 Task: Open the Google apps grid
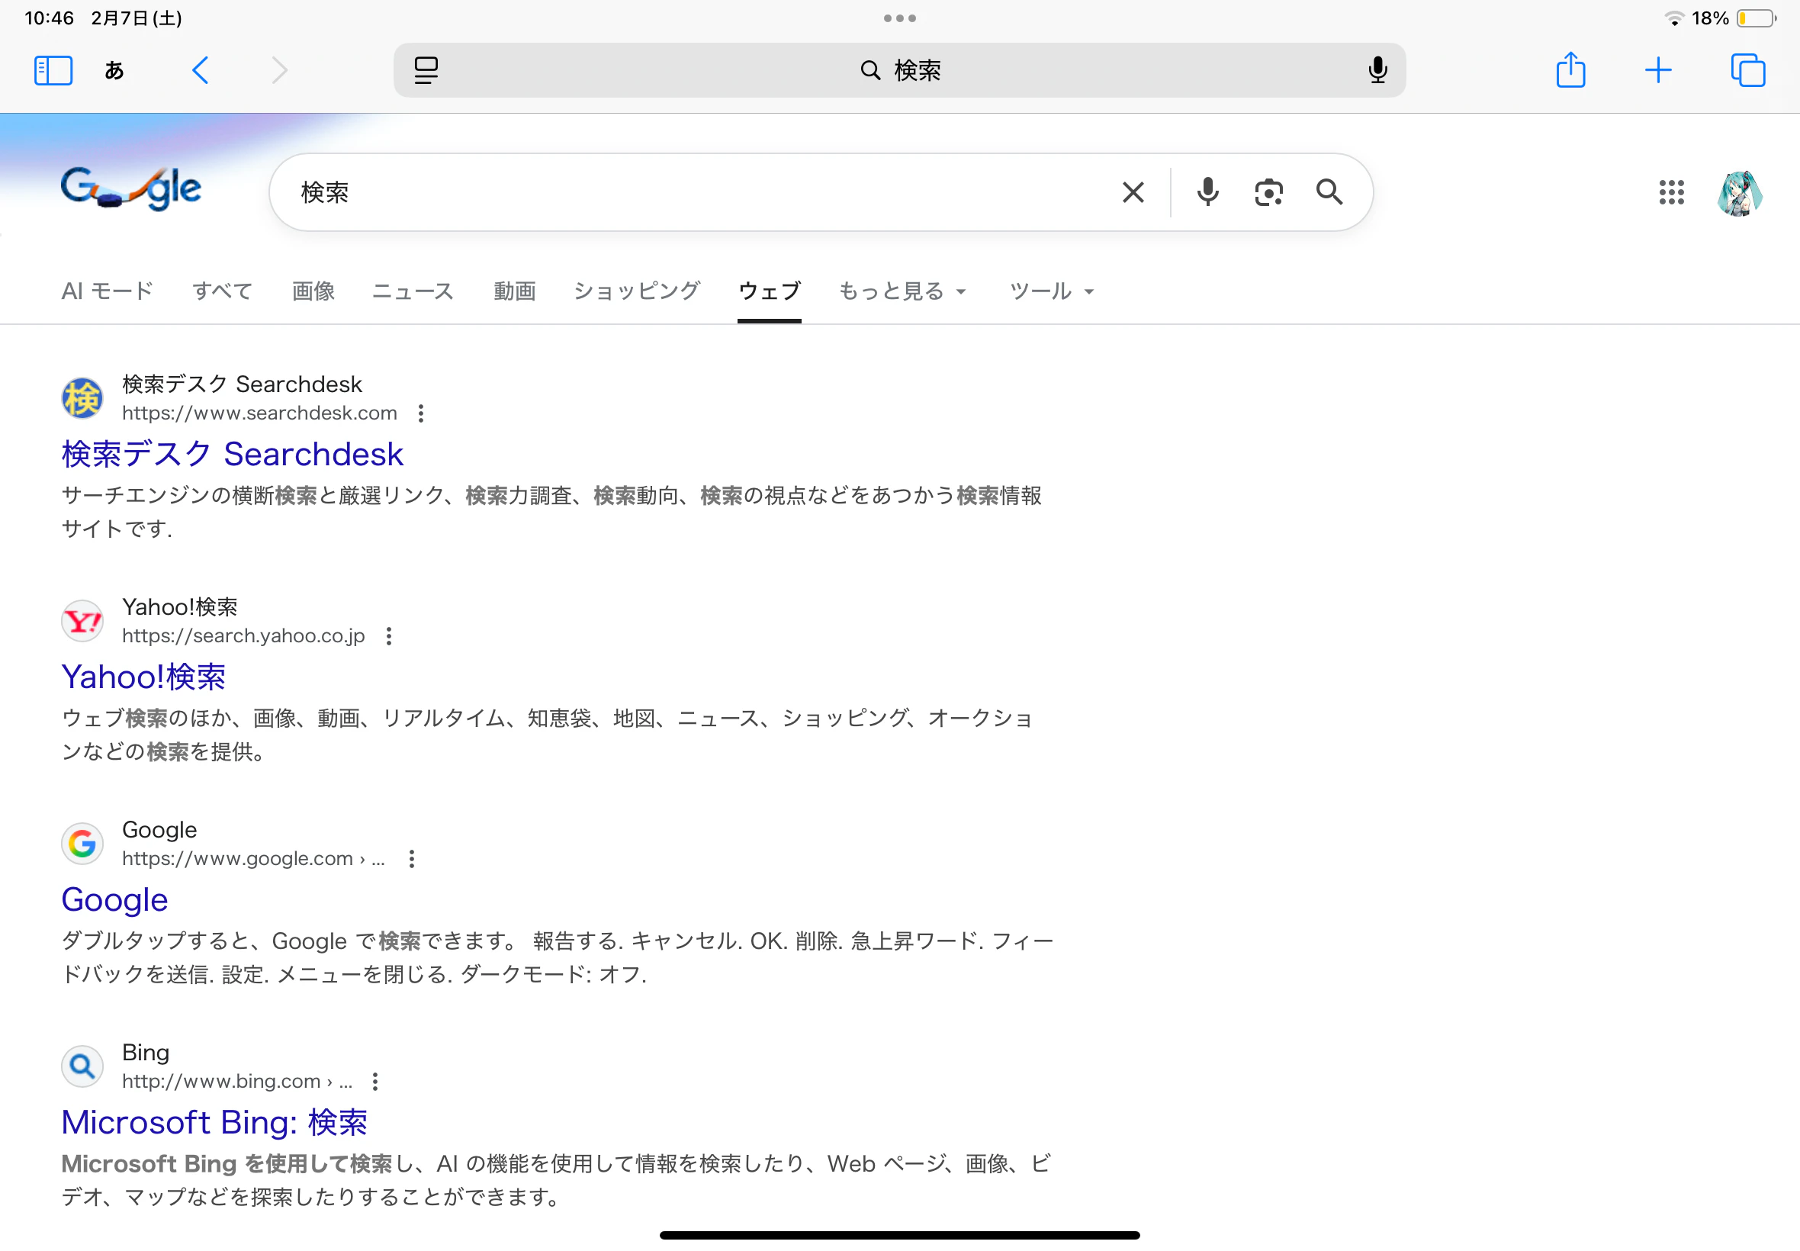pos(1672,192)
